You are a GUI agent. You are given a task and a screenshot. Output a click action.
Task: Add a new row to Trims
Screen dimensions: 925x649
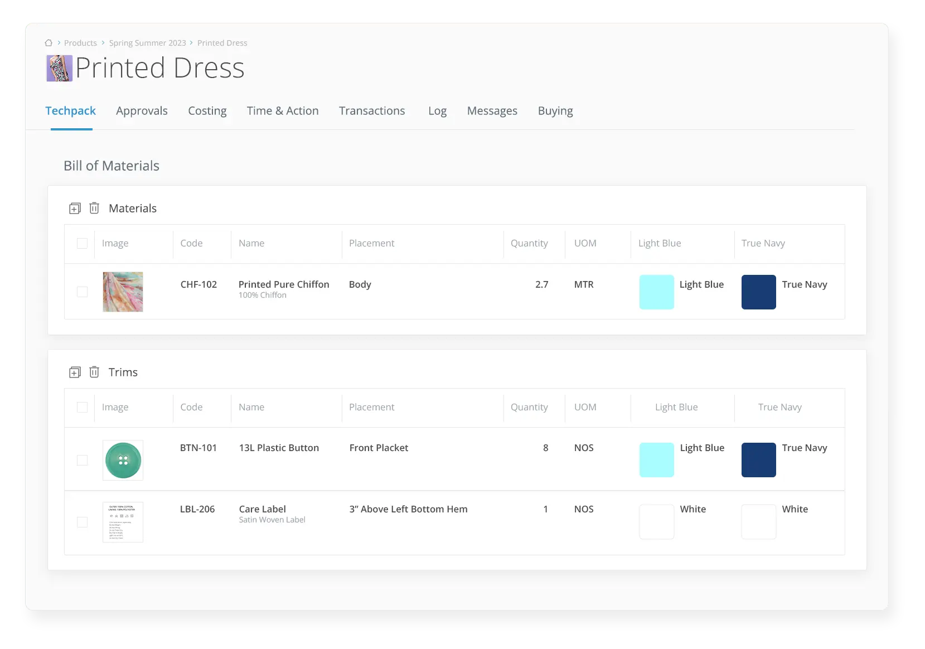pos(75,372)
